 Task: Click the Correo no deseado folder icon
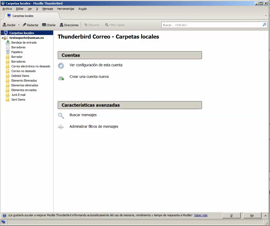[x=8, y=71]
